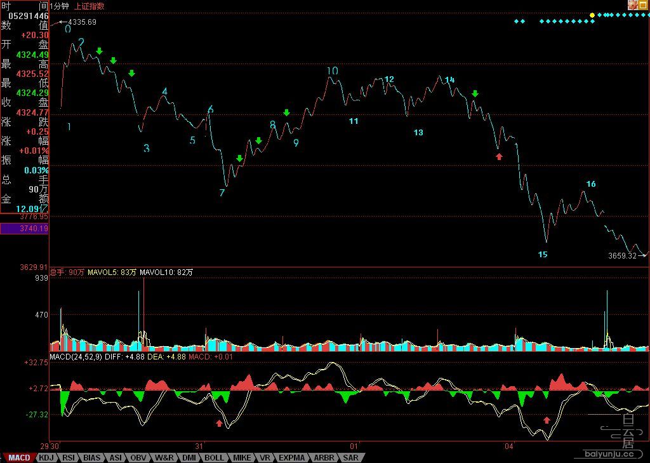Image resolution: width=650 pixels, height=463 pixels.
Task: Click the MACD(24,52,9) parameter label
Action: click(x=76, y=356)
